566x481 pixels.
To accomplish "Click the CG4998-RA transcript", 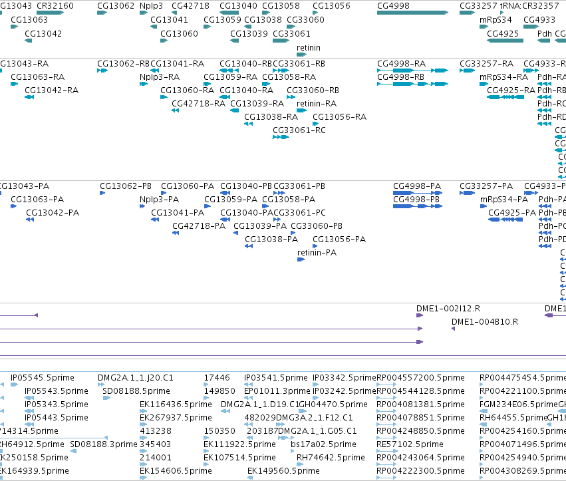I will (x=412, y=71).
